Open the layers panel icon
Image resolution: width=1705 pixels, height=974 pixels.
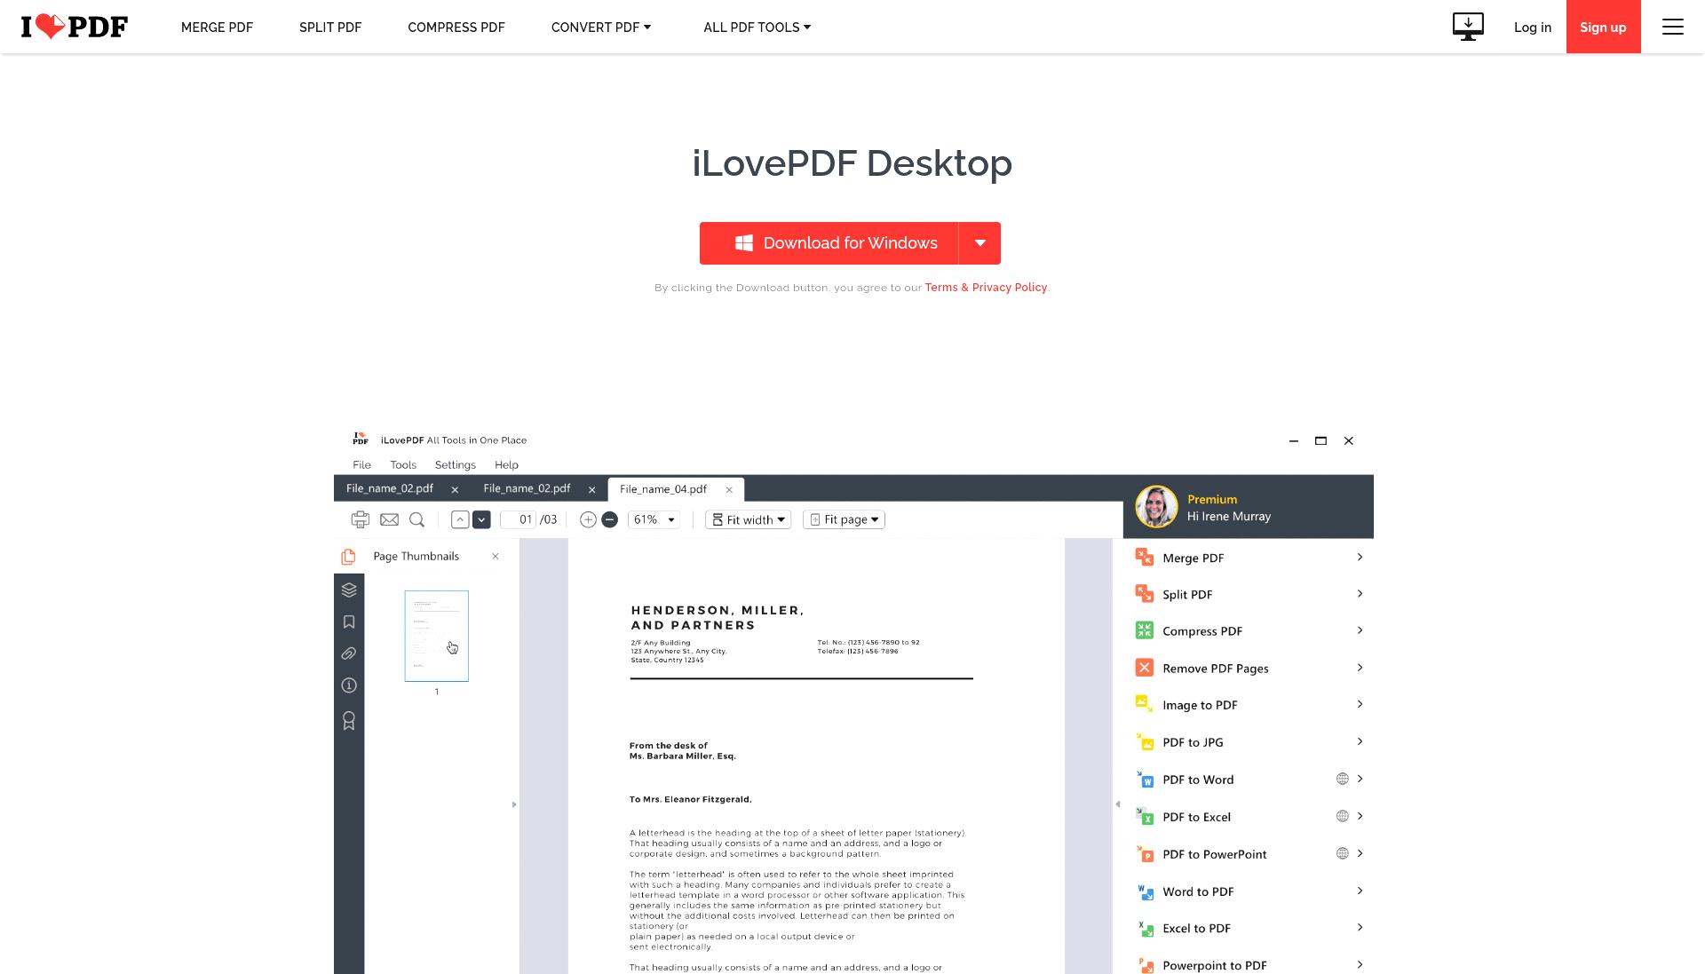pyautogui.click(x=349, y=590)
